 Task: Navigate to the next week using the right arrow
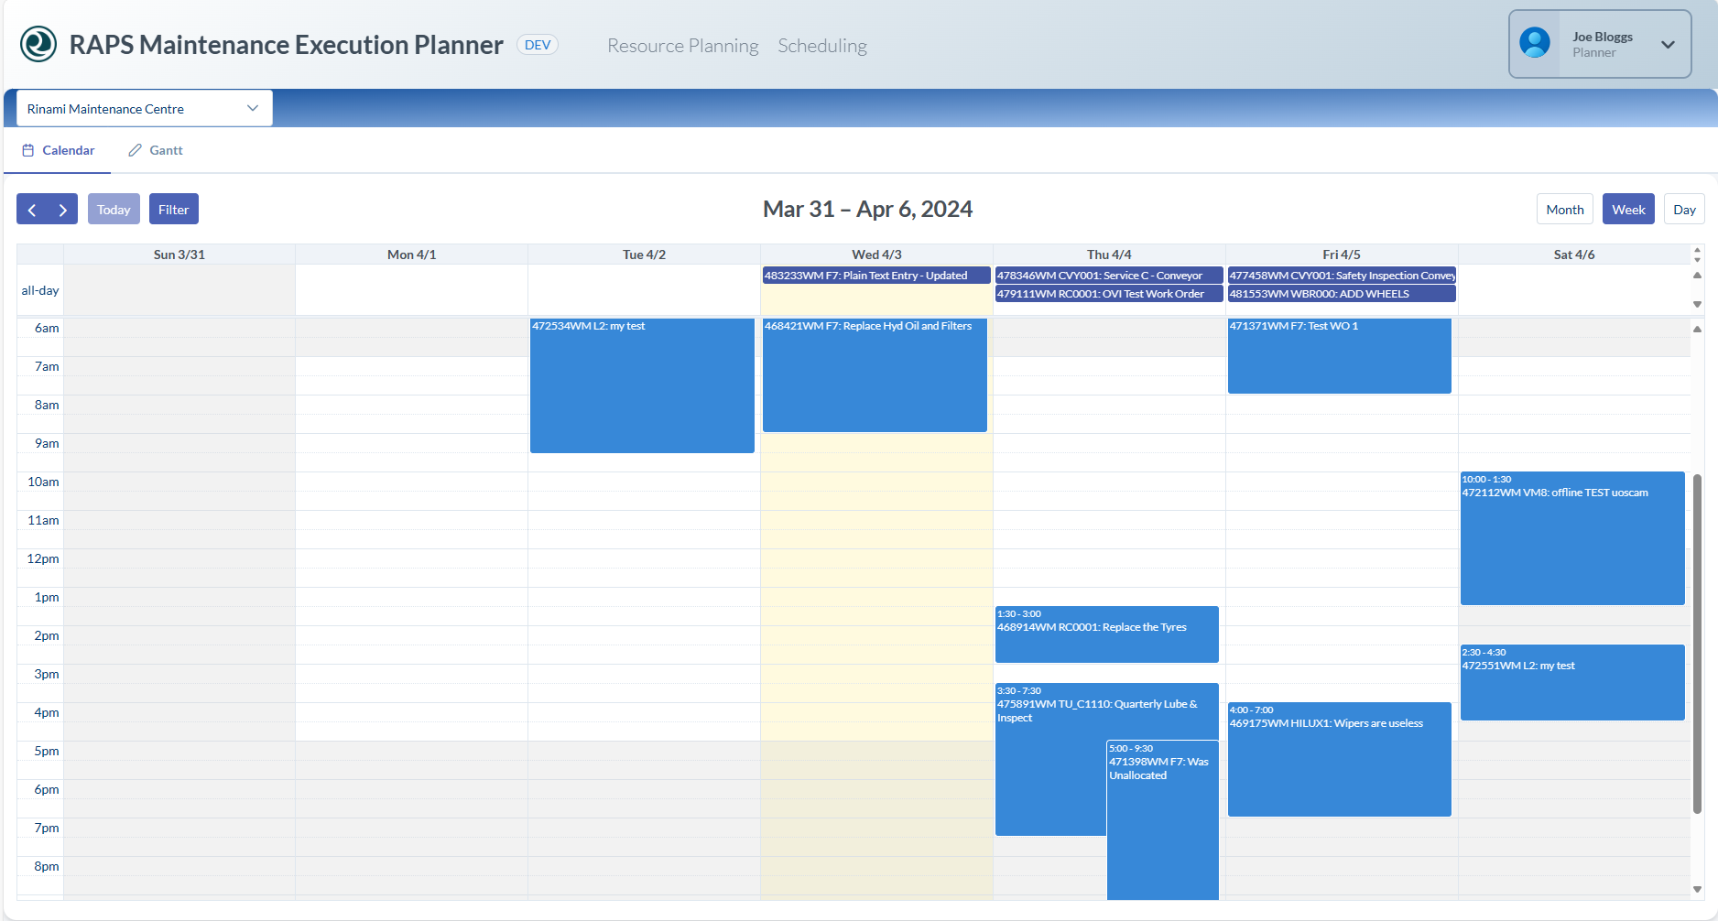62,209
